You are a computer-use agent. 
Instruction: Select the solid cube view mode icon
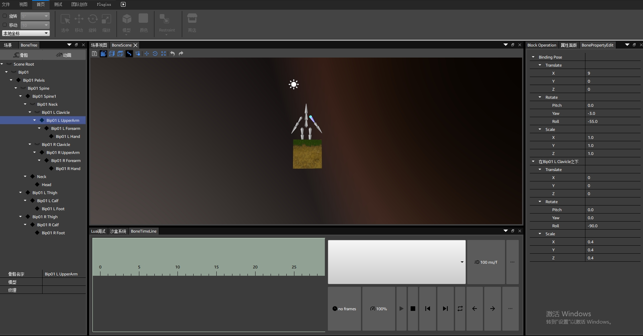coord(103,54)
